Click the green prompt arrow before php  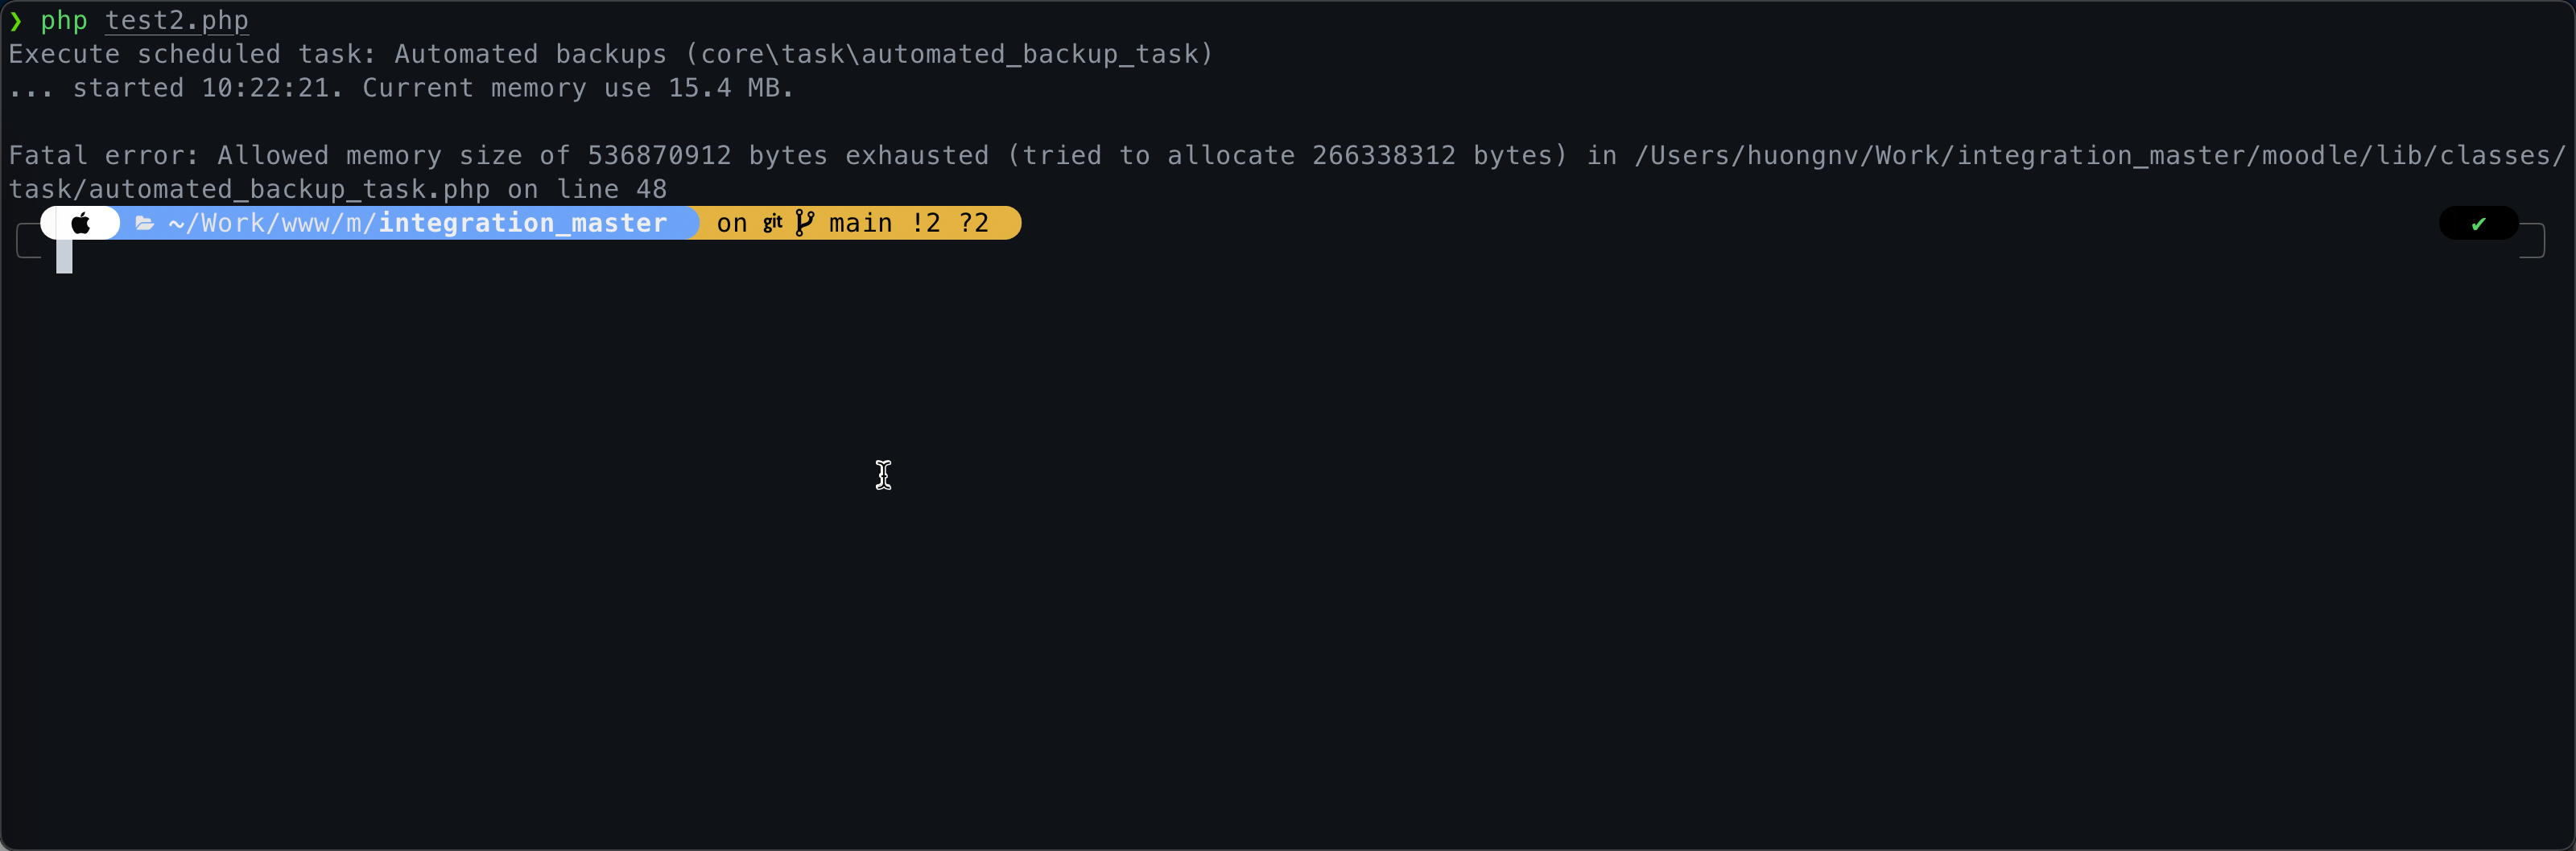(x=15, y=21)
